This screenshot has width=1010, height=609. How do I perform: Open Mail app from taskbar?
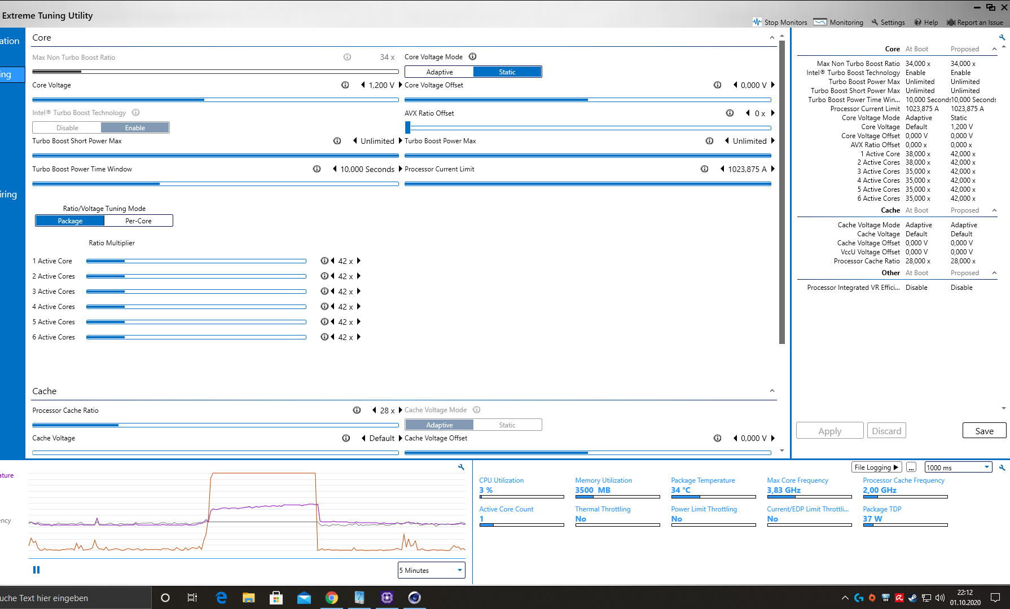(x=304, y=598)
